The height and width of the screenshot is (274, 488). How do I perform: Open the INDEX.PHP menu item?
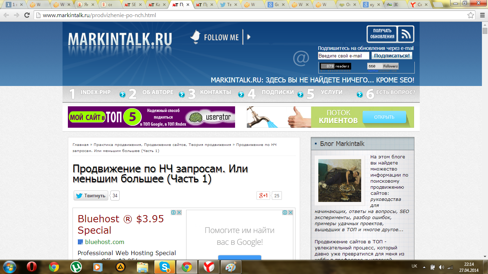pos(95,92)
